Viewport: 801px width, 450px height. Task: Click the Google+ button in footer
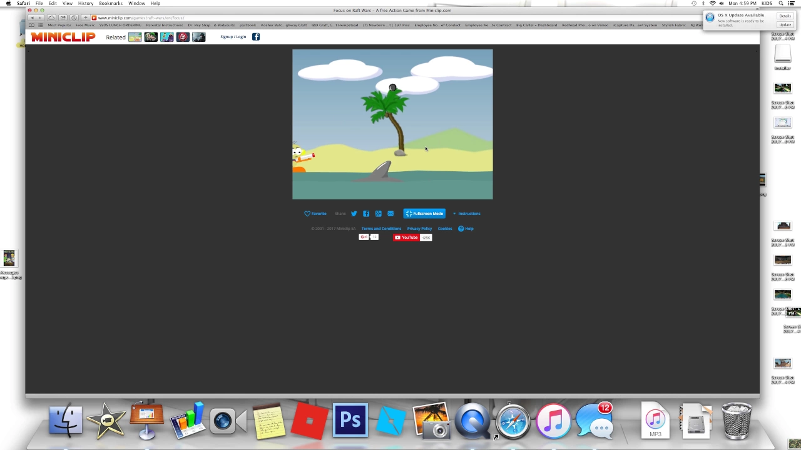click(364, 237)
